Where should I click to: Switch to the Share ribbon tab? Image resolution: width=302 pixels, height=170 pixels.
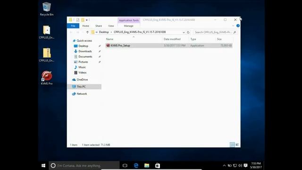click(99, 26)
